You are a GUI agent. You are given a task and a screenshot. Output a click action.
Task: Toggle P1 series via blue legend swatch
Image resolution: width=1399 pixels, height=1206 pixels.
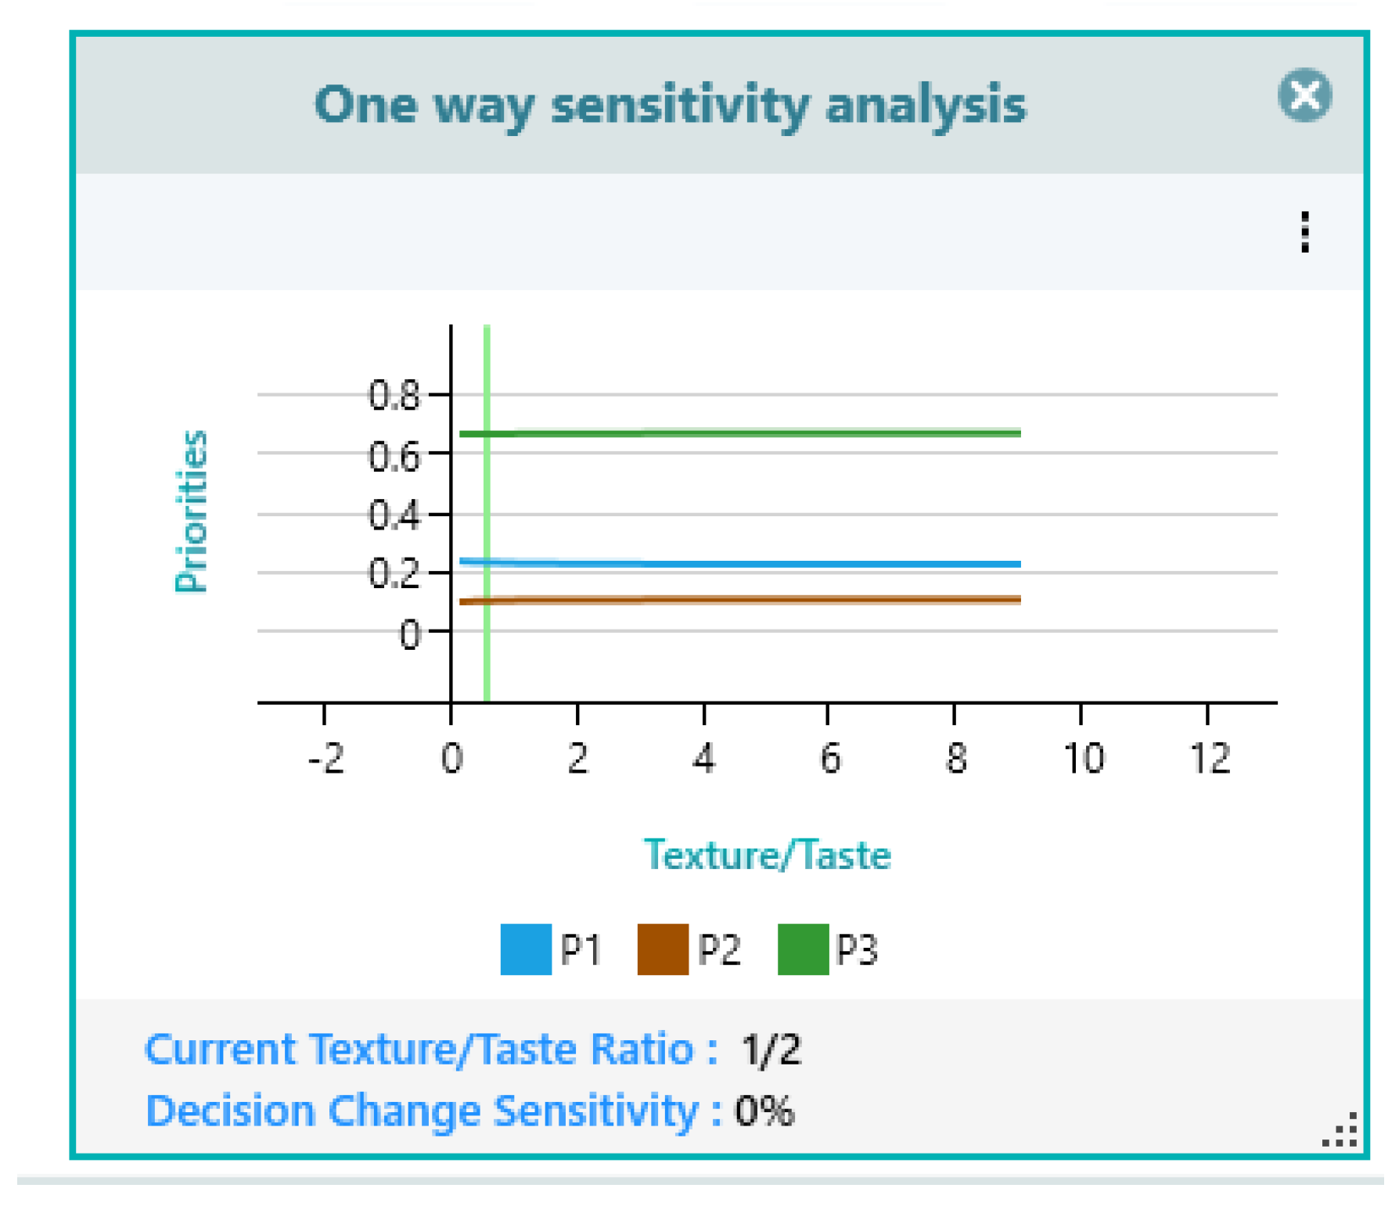pyautogui.click(x=525, y=949)
